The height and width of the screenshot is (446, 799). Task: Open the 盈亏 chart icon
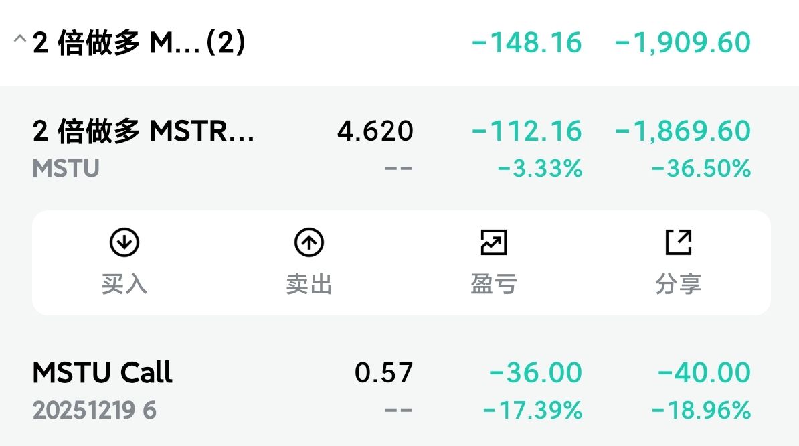494,242
